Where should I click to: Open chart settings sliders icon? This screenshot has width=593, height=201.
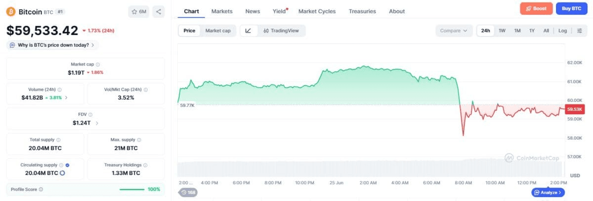coord(579,31)
